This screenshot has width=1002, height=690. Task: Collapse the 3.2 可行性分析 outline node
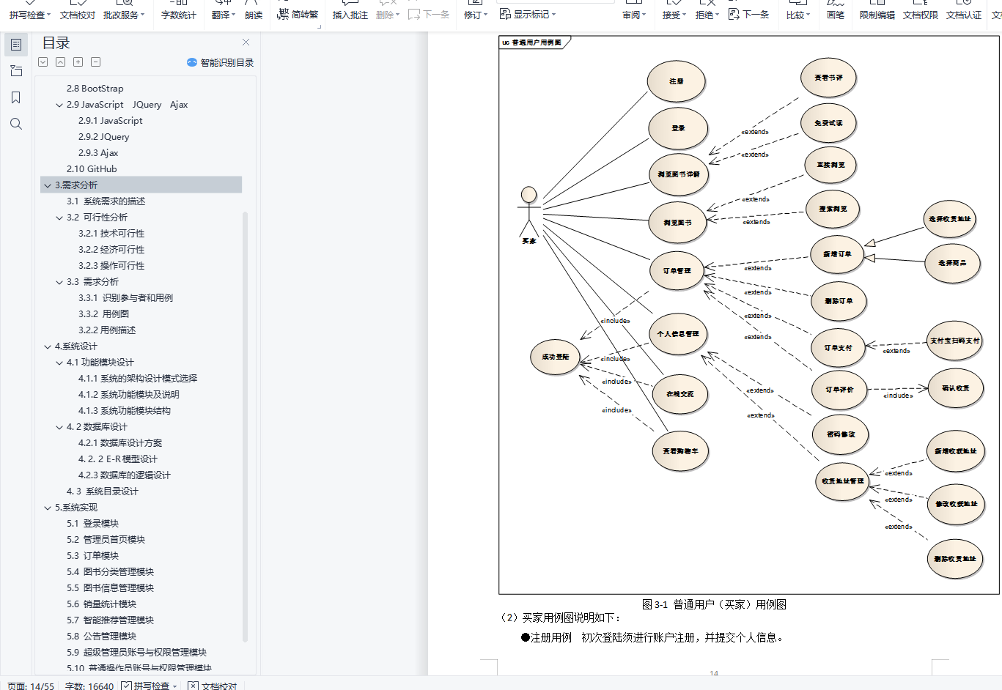(59, 218)
